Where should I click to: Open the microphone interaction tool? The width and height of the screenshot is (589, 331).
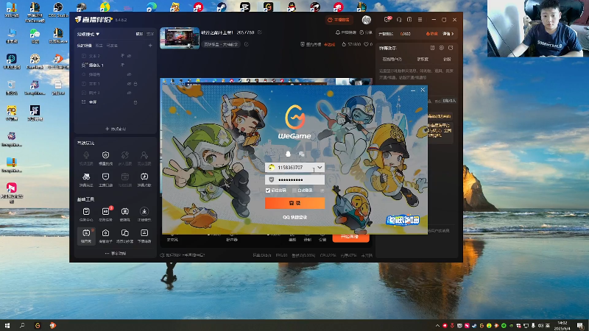pyautogui.click(x=86, y=158)
